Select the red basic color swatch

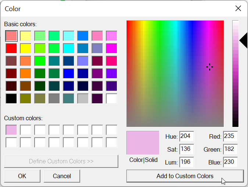coord(11,48)
